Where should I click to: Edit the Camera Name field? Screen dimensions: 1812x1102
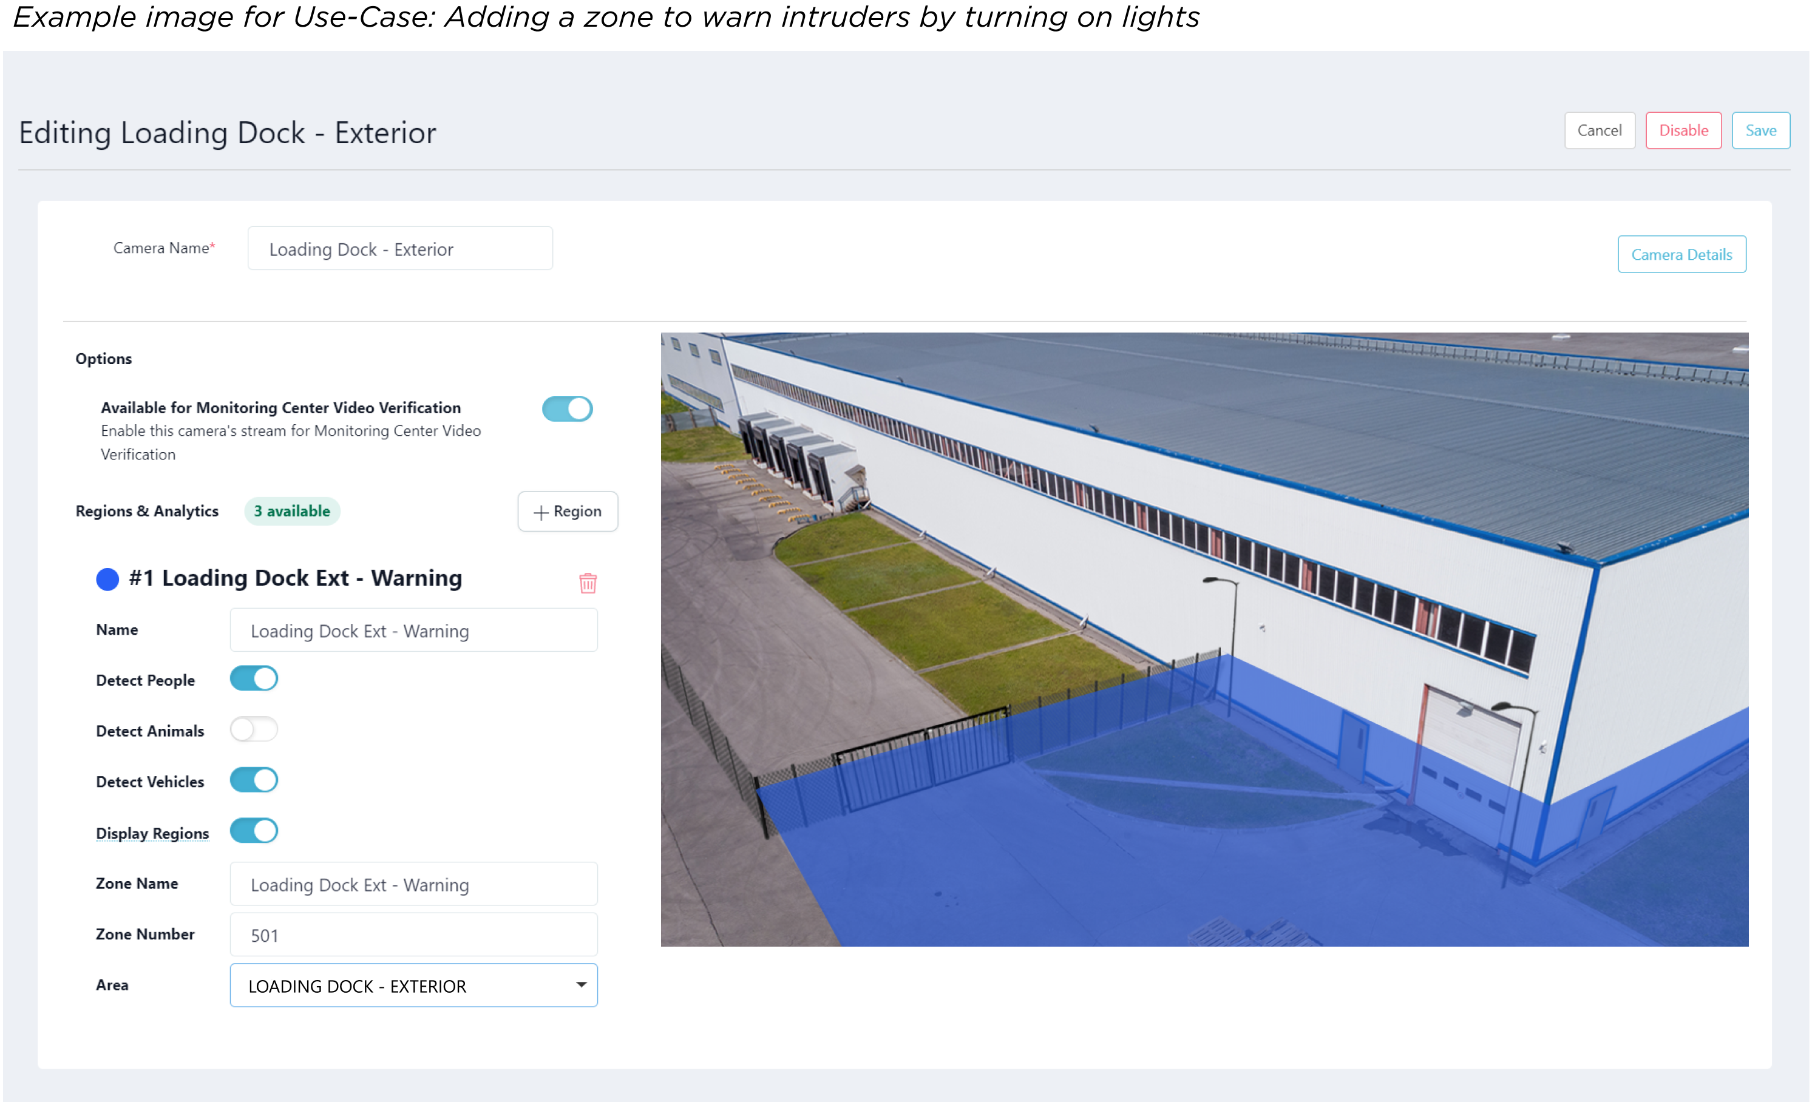400,248
